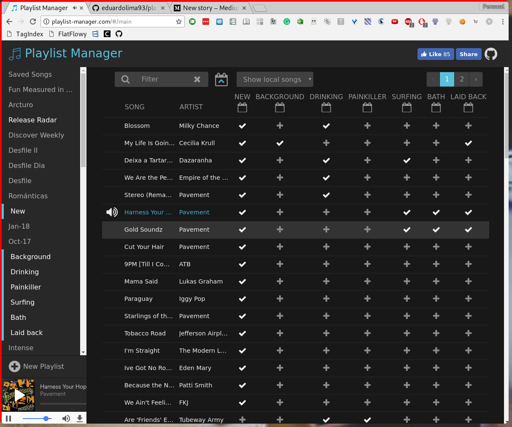Open the Show local songs dropdown
Viewport: 512px width, 427px height.
275,79
